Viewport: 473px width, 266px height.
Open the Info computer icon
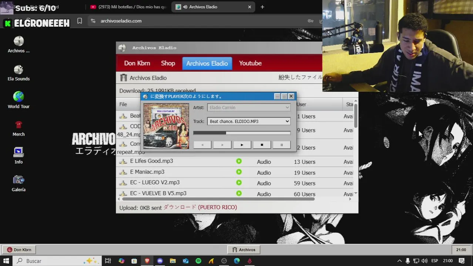19,156
